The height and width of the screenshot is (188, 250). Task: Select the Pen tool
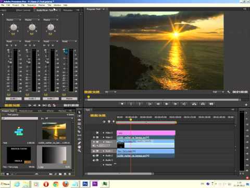click(x=79, y=143)
